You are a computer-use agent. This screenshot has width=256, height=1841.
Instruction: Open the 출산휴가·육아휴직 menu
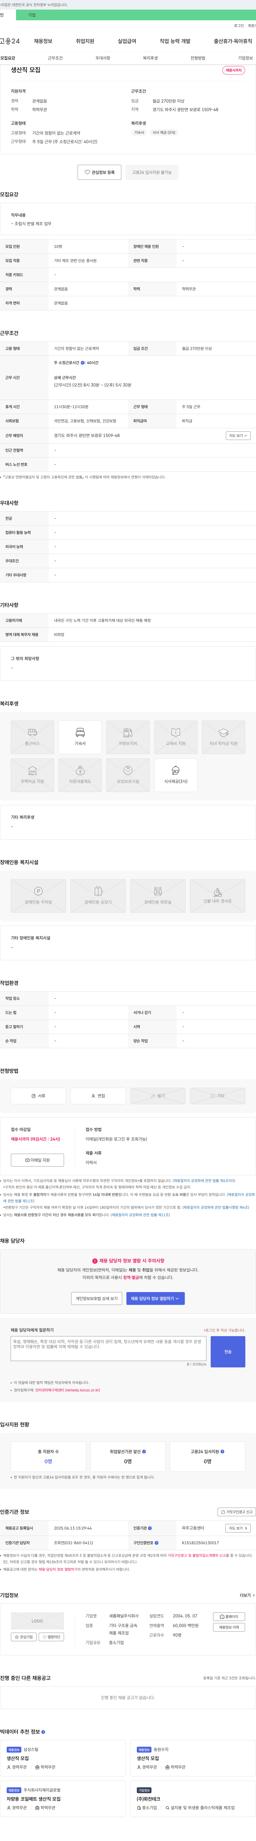click(233, 41)
